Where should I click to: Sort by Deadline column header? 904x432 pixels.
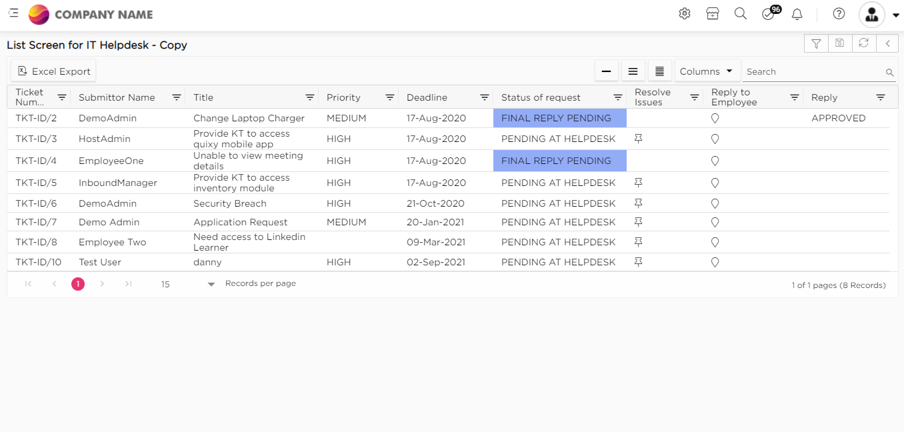pyautogui.click(x=427, y=97)
